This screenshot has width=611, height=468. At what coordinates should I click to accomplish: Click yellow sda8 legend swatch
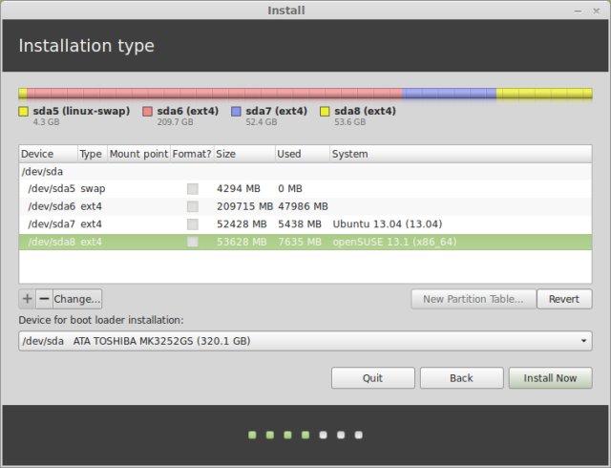325,112
